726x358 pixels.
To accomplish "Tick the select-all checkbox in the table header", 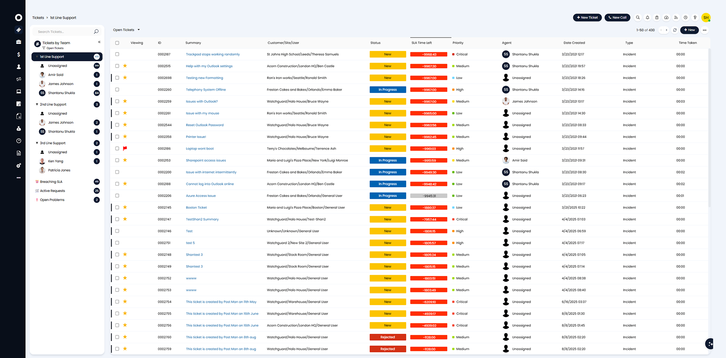I will point(117,43).
